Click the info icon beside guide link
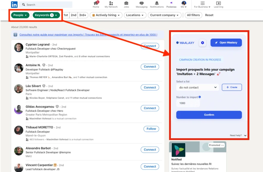Screen dimensions: 263x172 coord(15,35)
